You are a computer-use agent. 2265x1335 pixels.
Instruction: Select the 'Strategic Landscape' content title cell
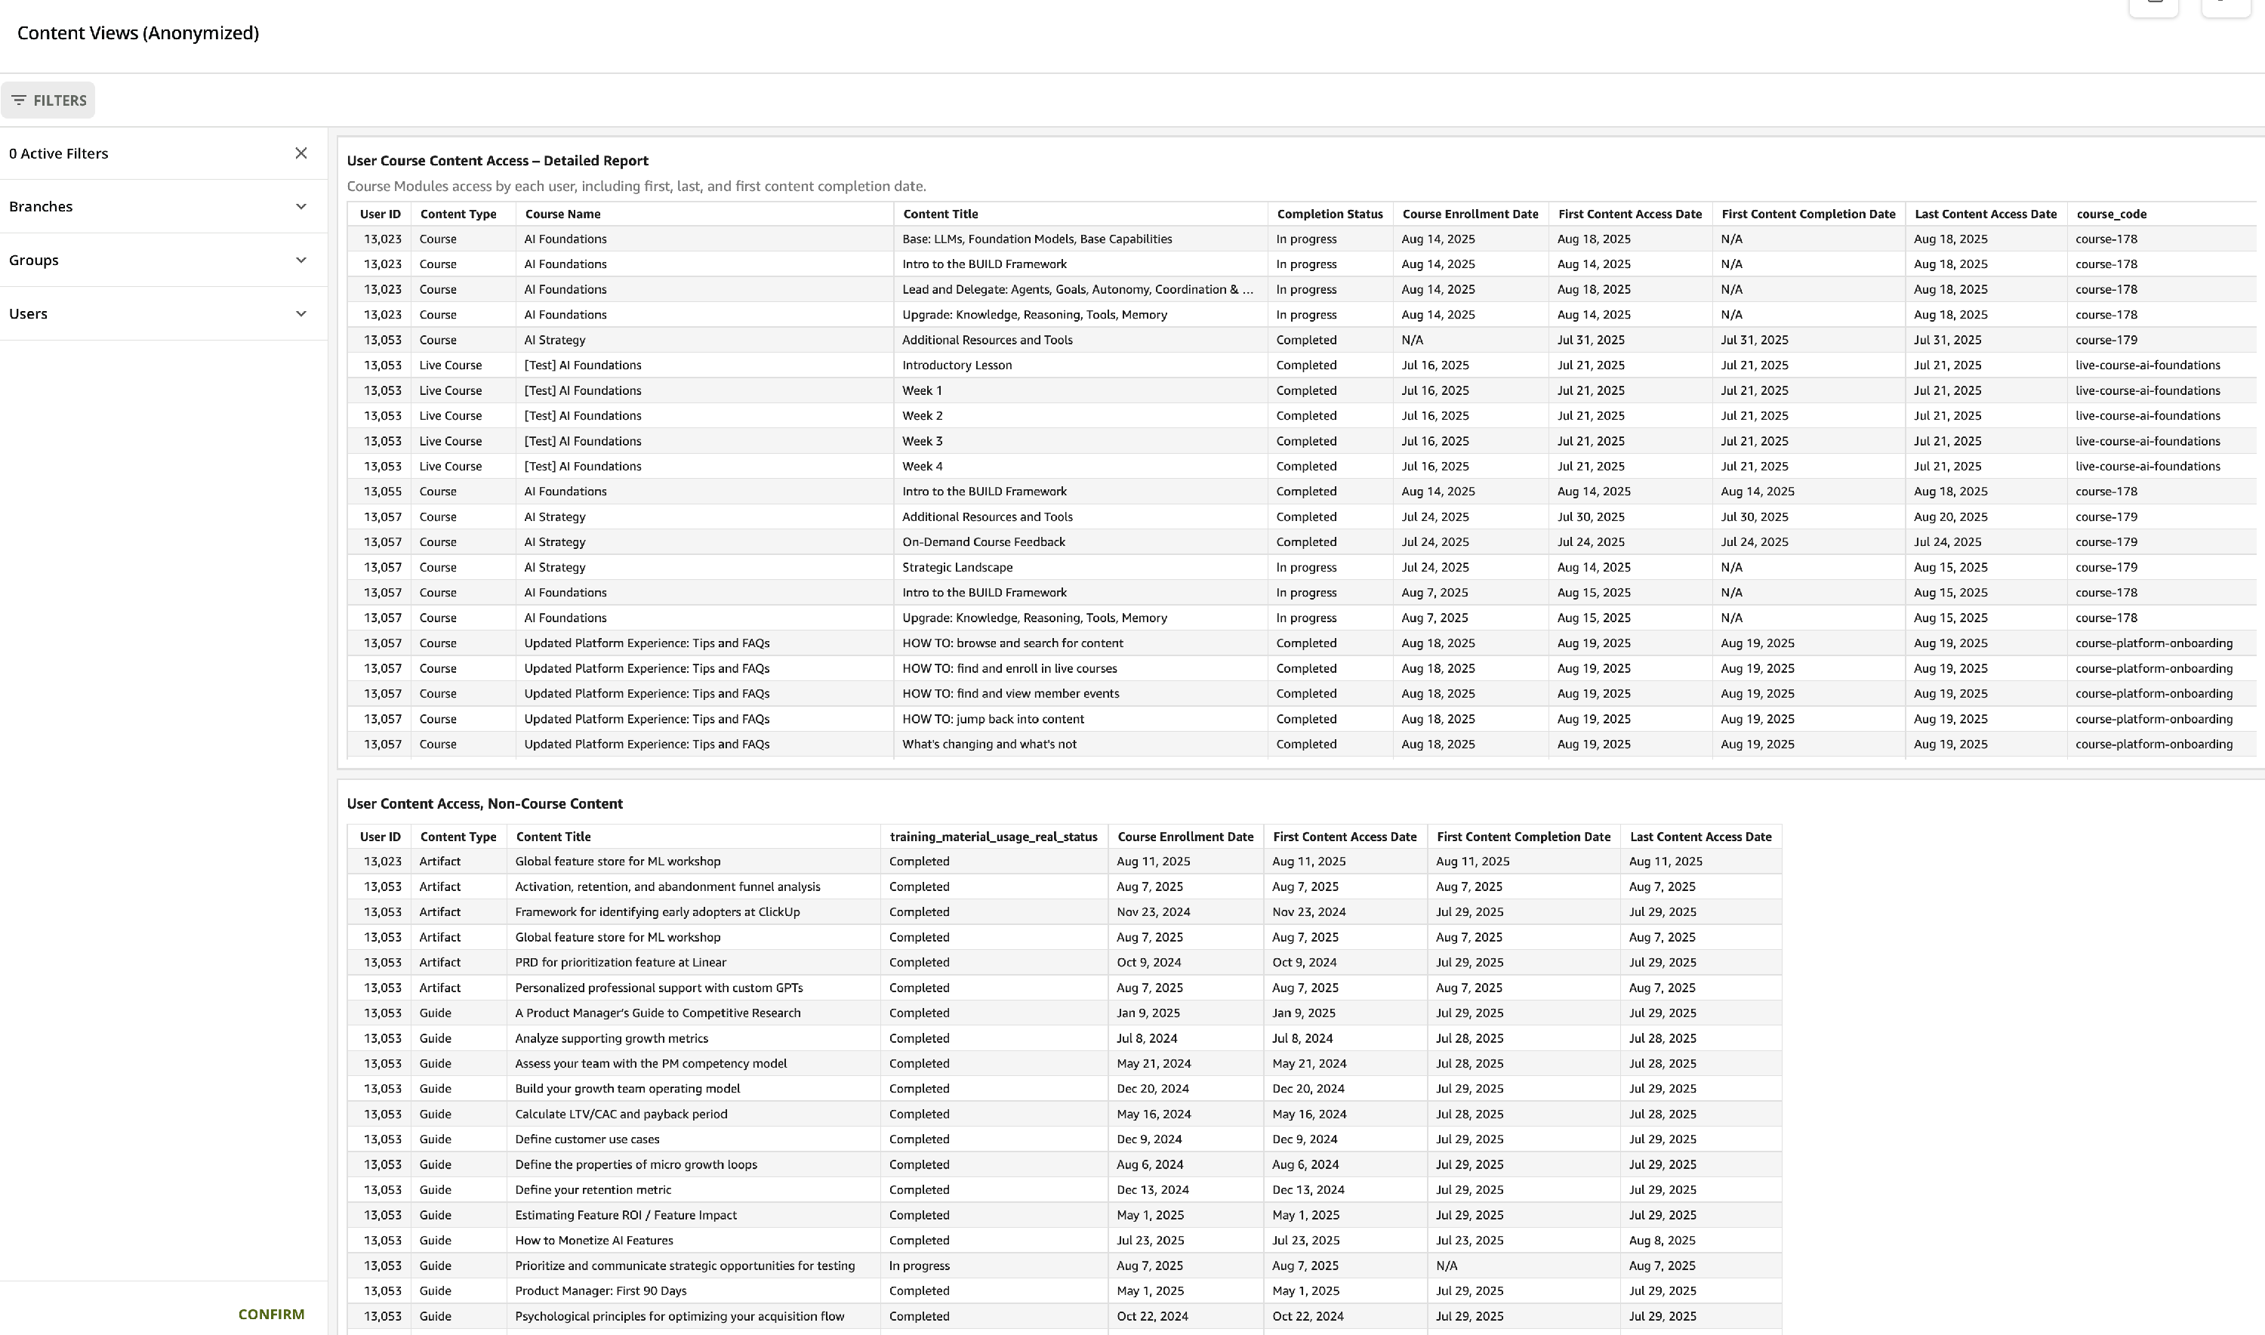tap(957, 568)
